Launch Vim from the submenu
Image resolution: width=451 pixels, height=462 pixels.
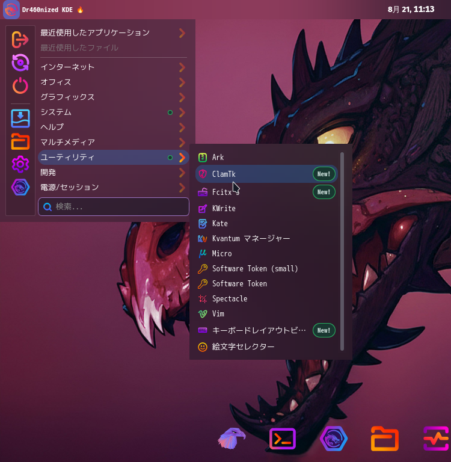(266, 314)
